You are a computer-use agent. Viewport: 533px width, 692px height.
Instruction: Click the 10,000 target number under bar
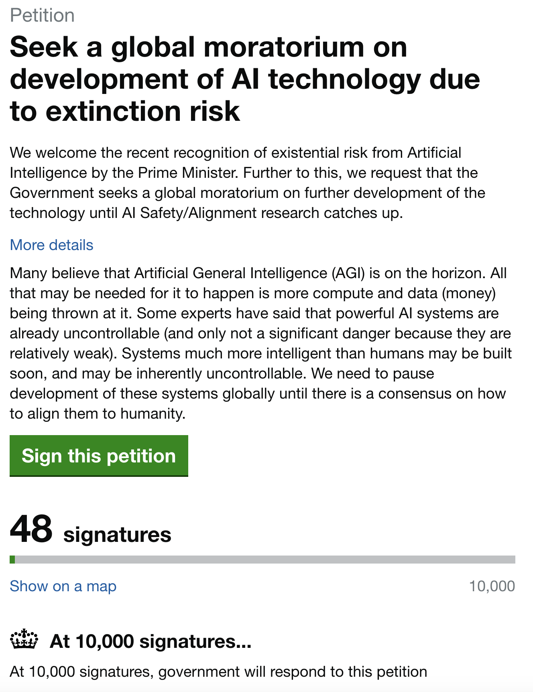(x=492, y=586)
